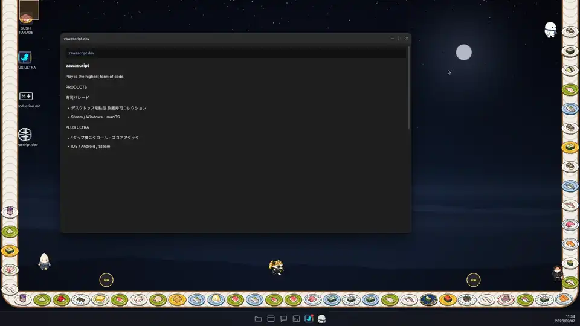Click the egg-headed character on the desktop

[44, 261]
